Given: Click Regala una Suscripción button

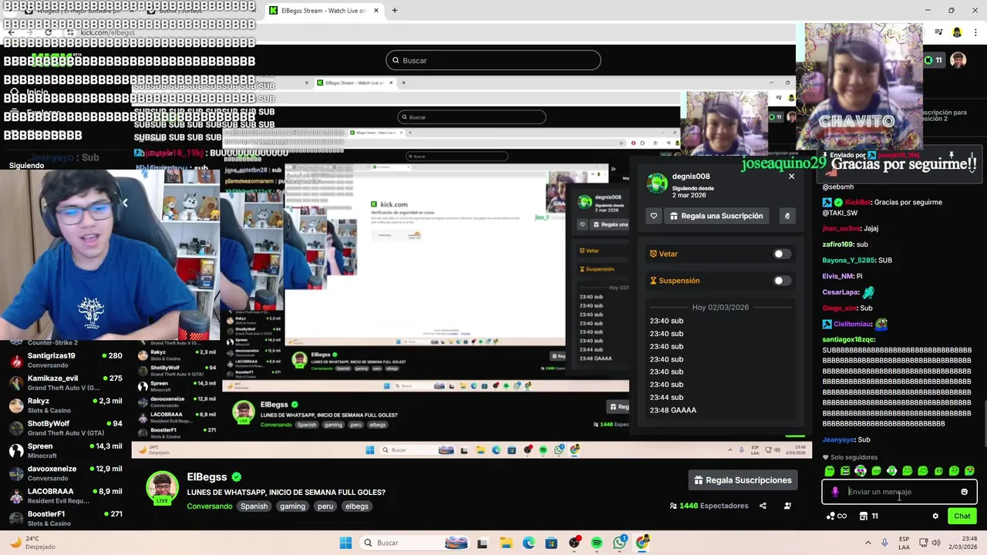Looking at the screenshot, I should click(716, 216).
